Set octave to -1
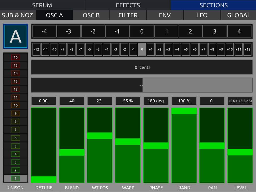 117,31
